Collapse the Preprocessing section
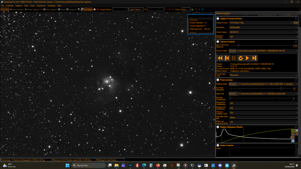 tap(218, 80)
